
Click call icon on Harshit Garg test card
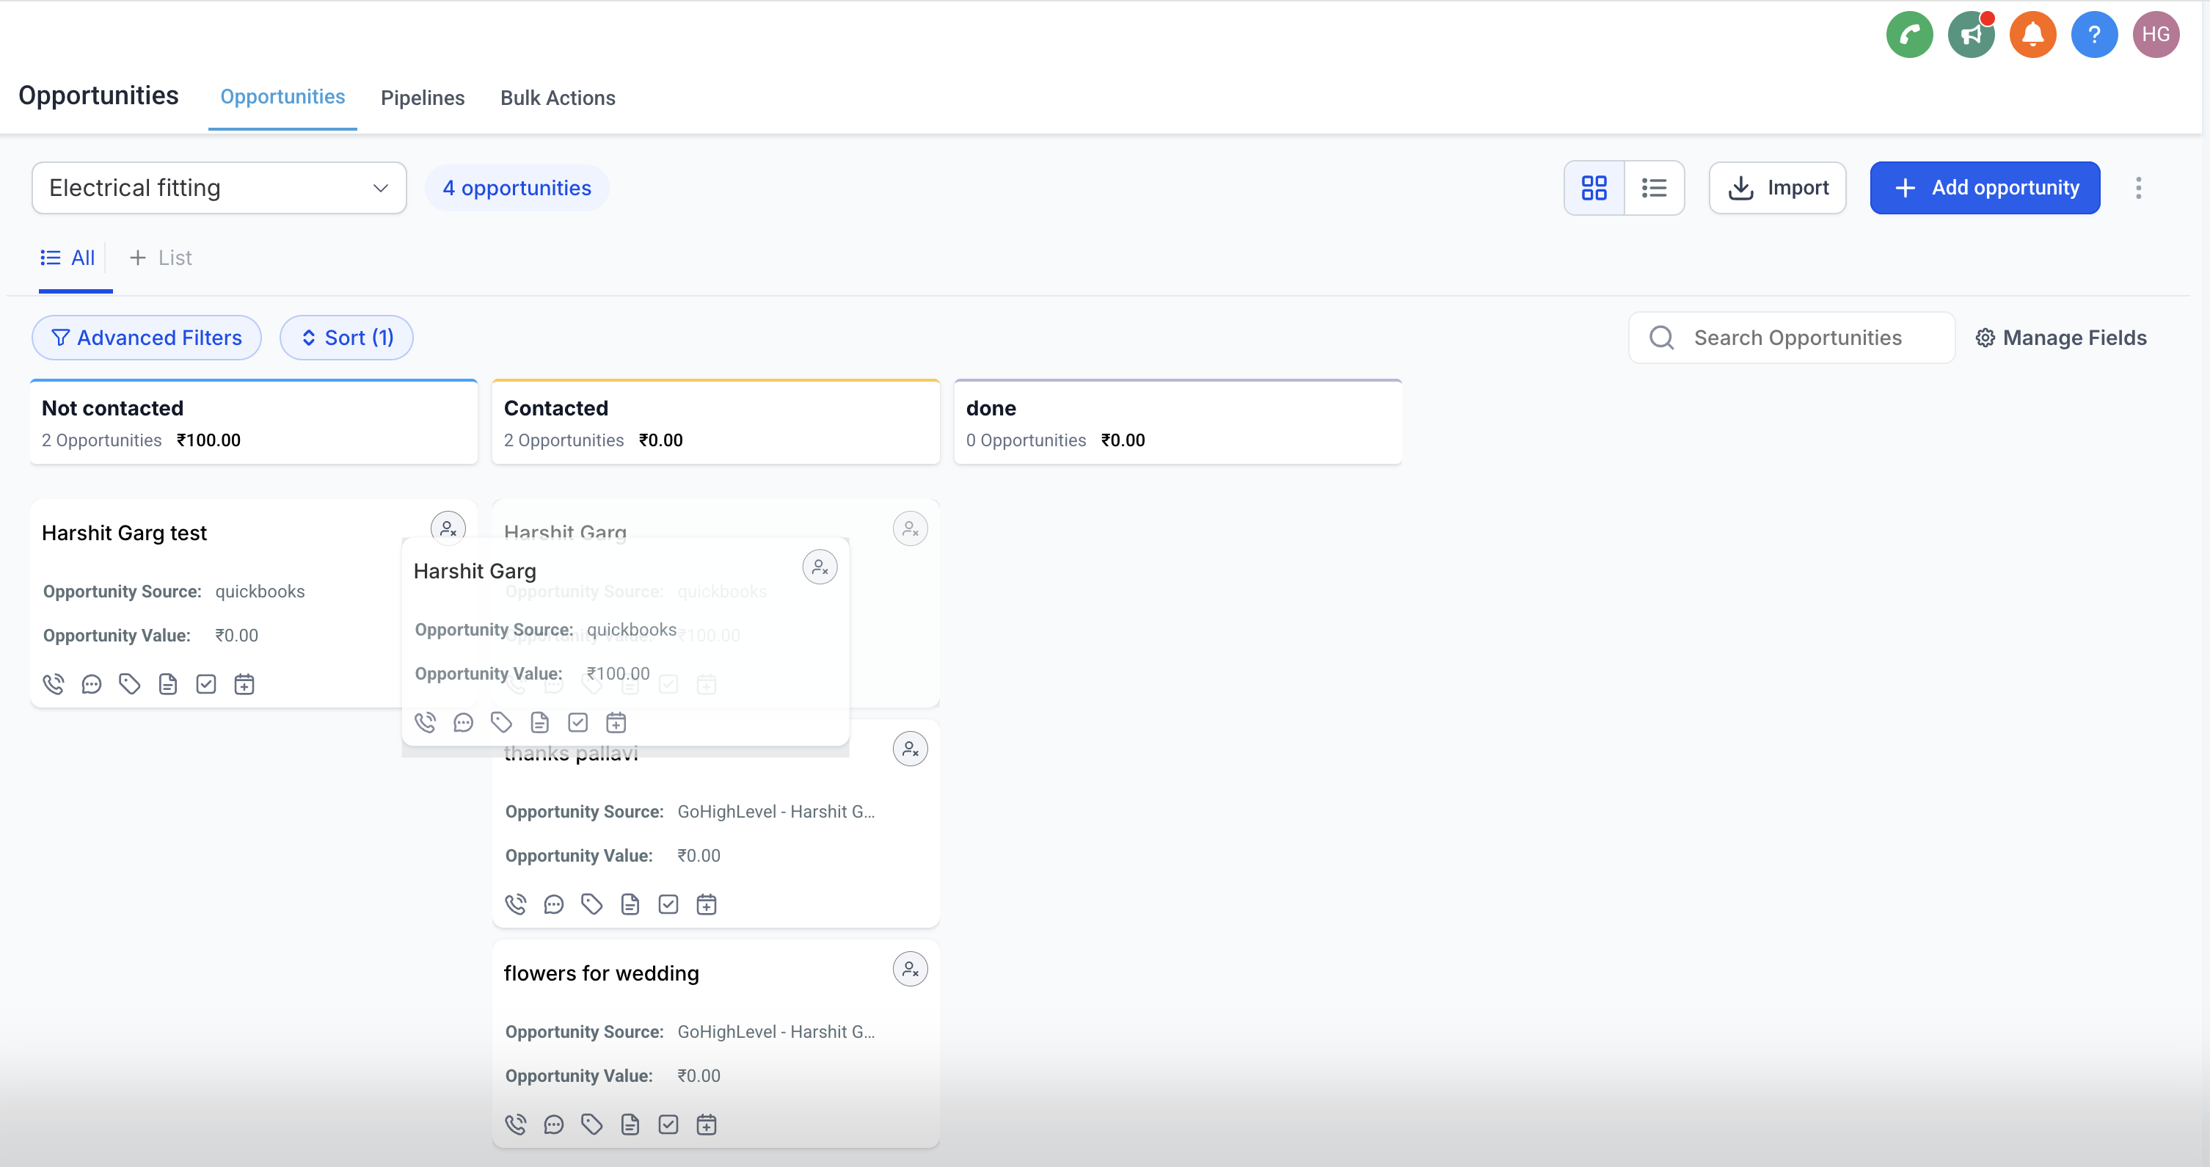tap(53, 684)
